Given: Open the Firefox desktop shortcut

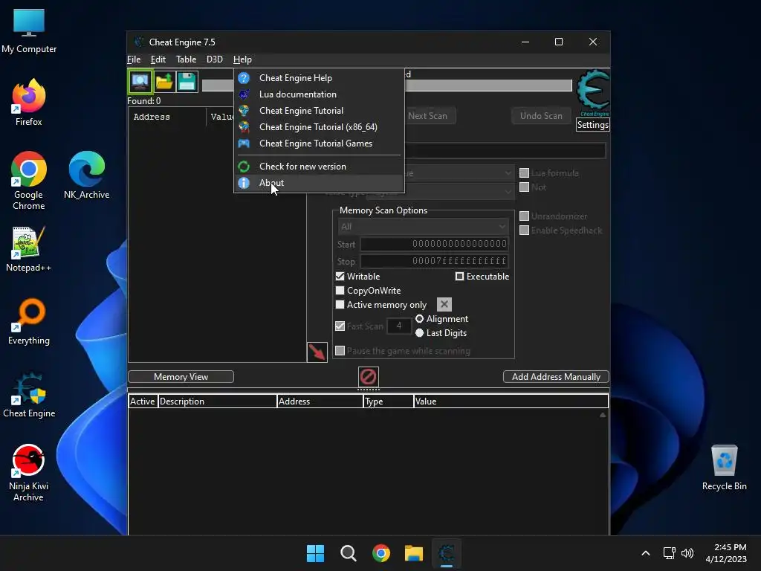Looking at the screenshot, I should (29, 103).
